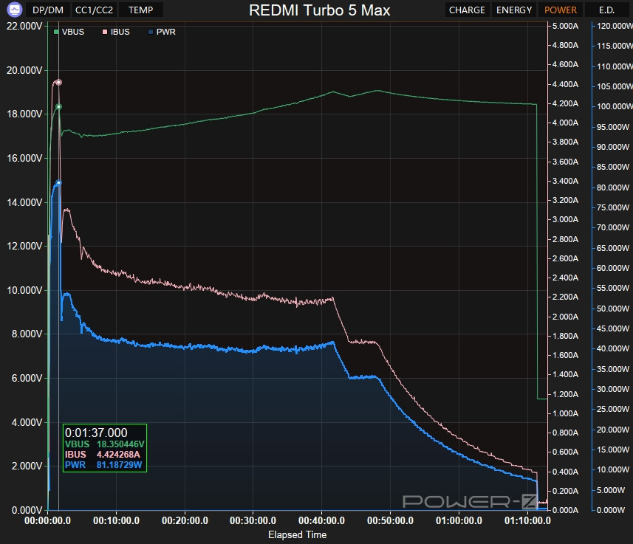633x544 pixels.
Task: Click the 5.000W power axis label
Action: click(x=611, y=490)
